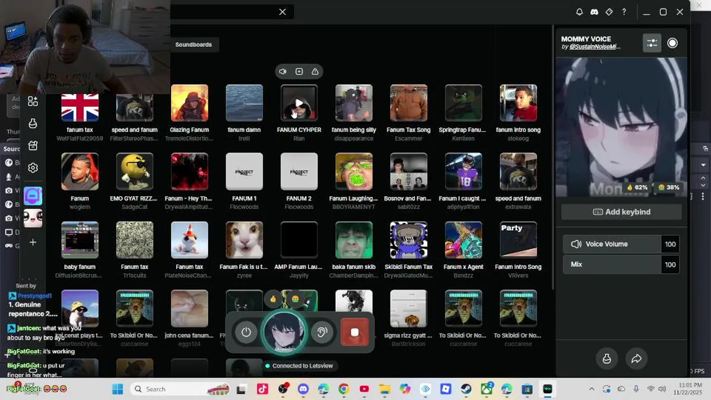Play the fanum being silly sound

354,103
